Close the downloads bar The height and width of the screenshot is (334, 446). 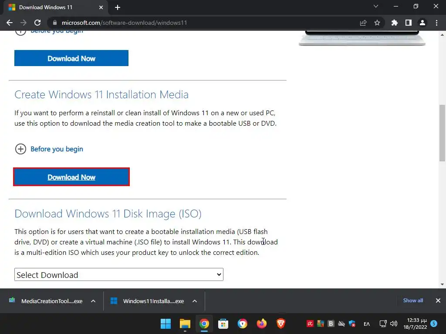pyautogui.click(x=438, y=301)
